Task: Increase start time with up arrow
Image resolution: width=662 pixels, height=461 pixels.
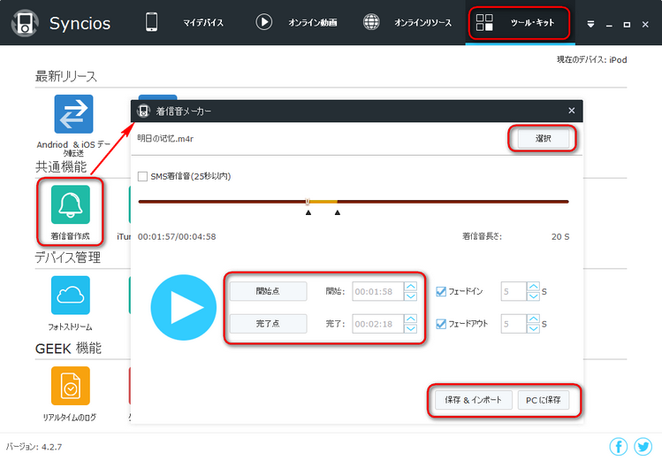Action: coord(410,287)
